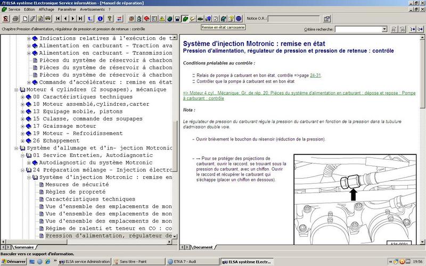Viewport: 426px width, 266px height.
Task: Click the red exit icon in the toolbar
Action: point(6,19)
